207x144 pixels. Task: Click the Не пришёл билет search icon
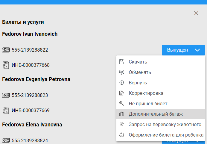click(x=122, y=104)
